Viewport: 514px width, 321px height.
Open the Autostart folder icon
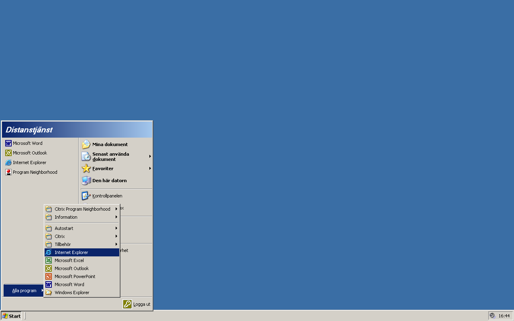[x=49, y=228]
